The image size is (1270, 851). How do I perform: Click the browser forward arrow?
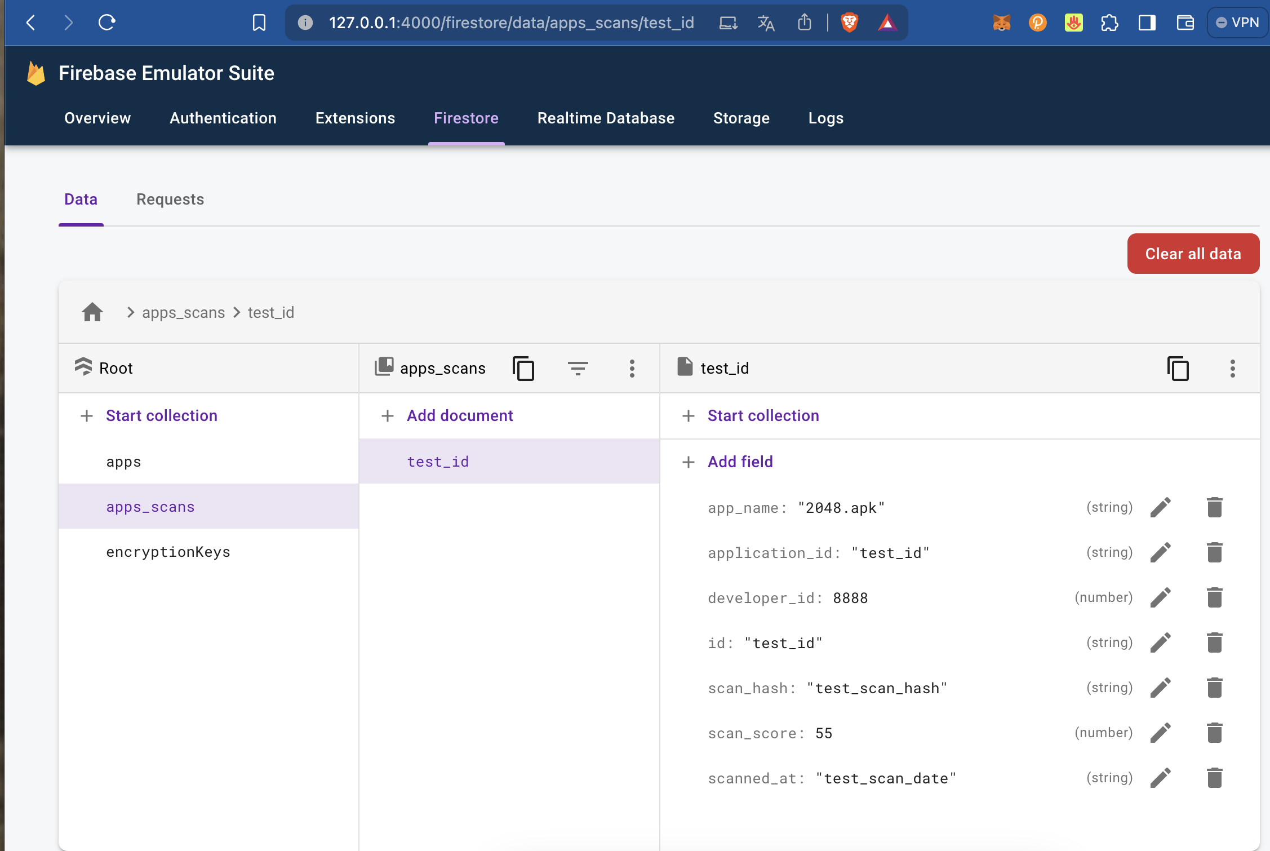coord(69,23)
